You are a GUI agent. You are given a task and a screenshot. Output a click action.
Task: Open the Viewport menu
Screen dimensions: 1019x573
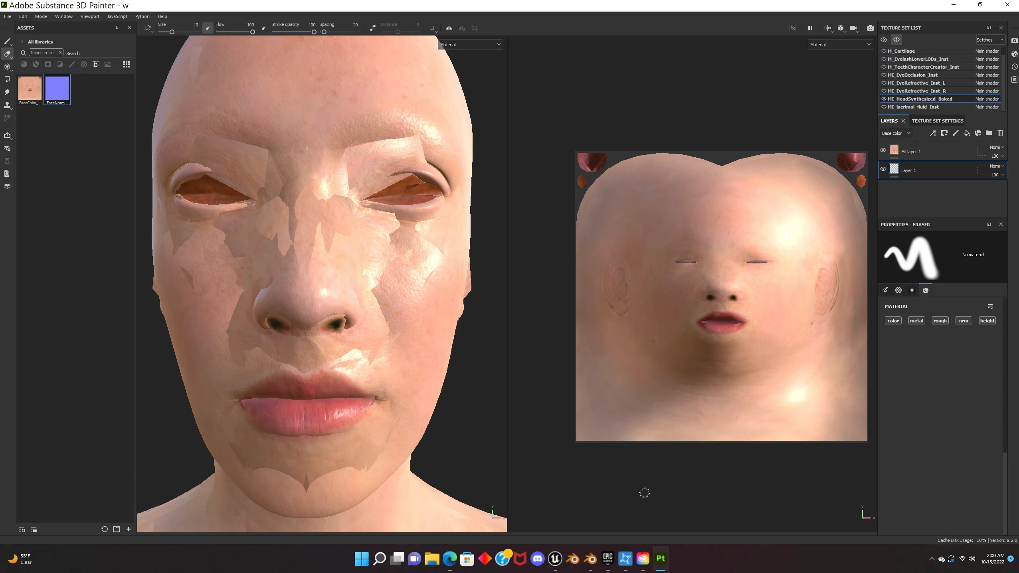pyautogui.click(x=89, y=16)
